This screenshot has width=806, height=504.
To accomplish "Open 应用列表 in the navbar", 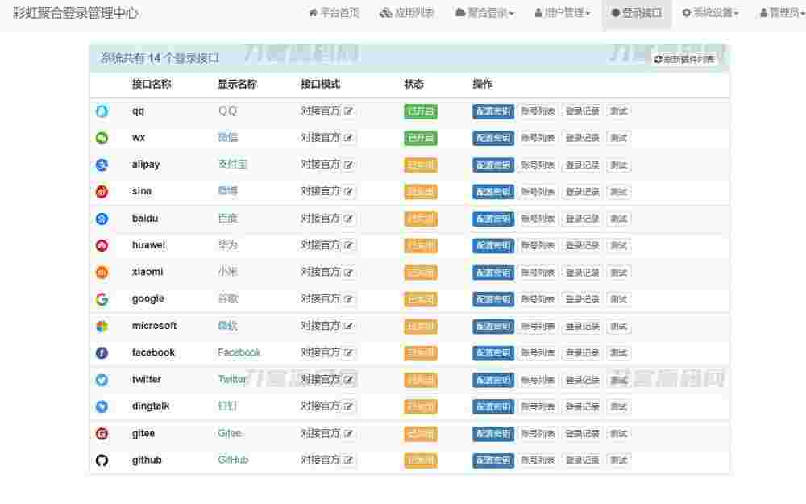I will 406,13.
